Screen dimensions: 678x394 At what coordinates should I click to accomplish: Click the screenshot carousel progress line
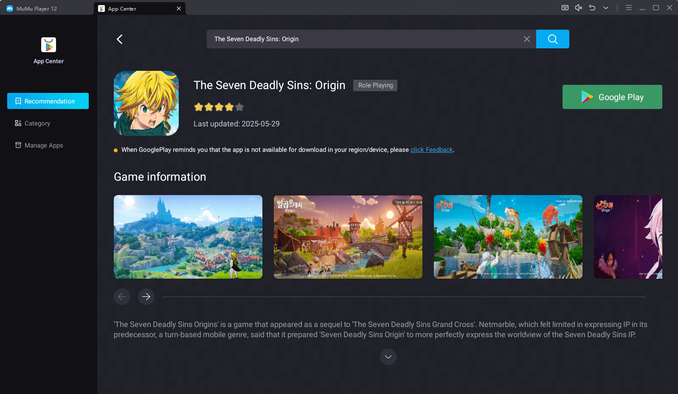click(404, 297)
